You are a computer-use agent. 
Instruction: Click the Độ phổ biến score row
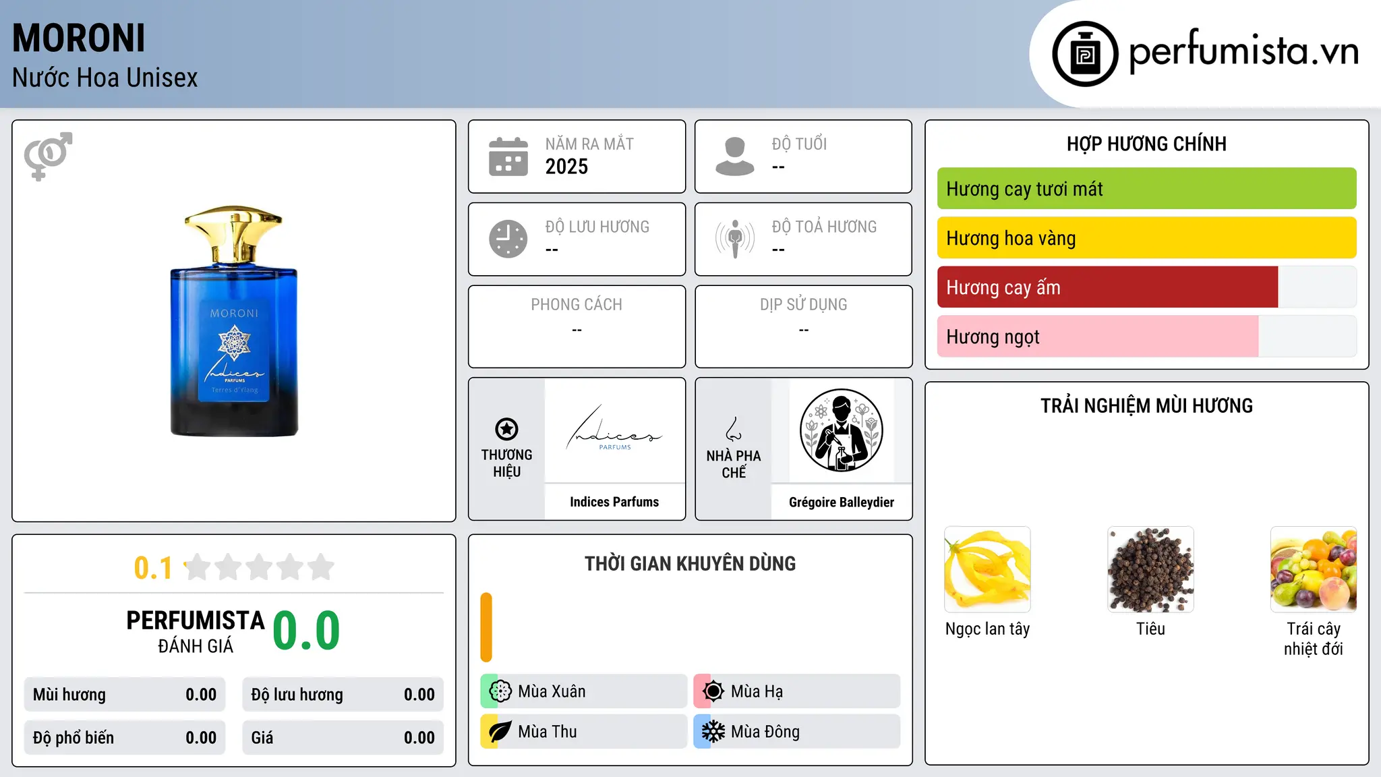click(125, 738)
